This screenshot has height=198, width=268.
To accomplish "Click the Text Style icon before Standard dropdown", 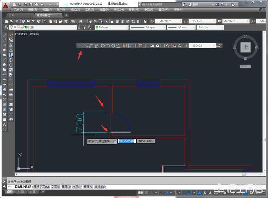I will (152, 21).
